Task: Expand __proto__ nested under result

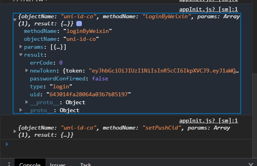Action: pos(26,103)
